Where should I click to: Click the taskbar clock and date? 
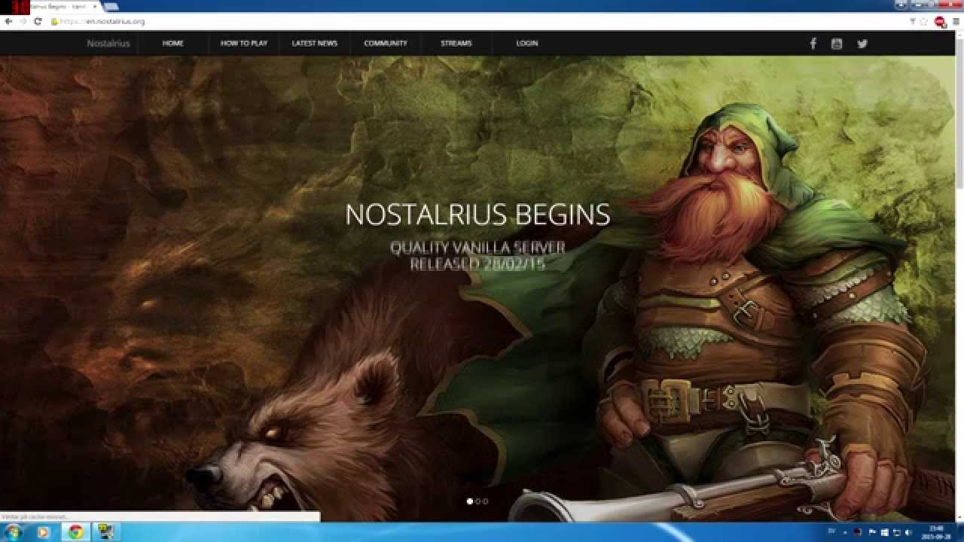point(935,532)
